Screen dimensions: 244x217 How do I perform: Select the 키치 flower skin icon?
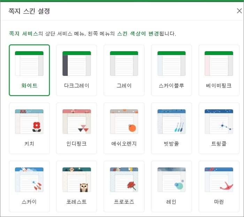pyautogui.click(x=29, y=122)
